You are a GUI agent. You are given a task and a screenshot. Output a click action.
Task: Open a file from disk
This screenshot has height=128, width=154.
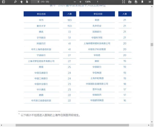click(130, 2)
